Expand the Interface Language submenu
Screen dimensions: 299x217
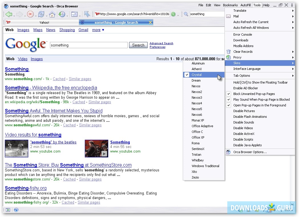pyautogui.click(x=247, y=69)
